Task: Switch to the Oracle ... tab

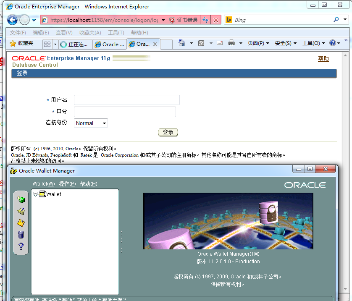Action: click(110, 44)
